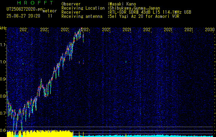216x137 pixels.
Task: Click the Receiving antenna label
Action: point(82,16)
